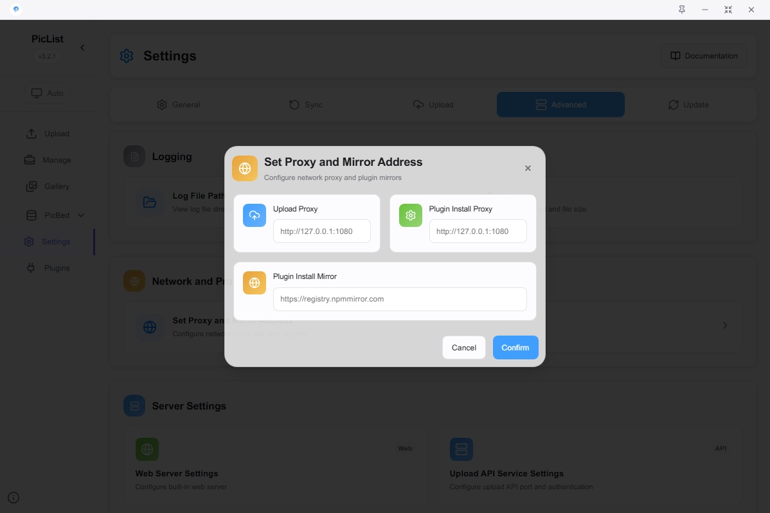Click the orange Plugin Install Mirror globe icon

pyautogui.click(x=255, y=283)
